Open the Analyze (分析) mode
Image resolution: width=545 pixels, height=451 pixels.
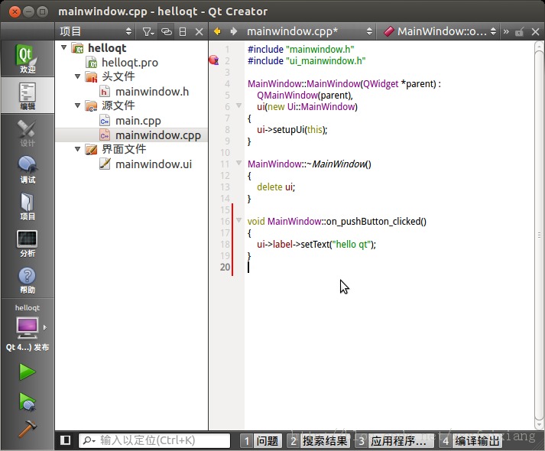[x=27, y=243]
